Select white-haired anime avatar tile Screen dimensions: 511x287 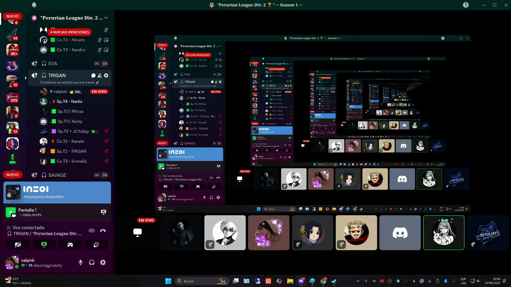coord(225,233)
